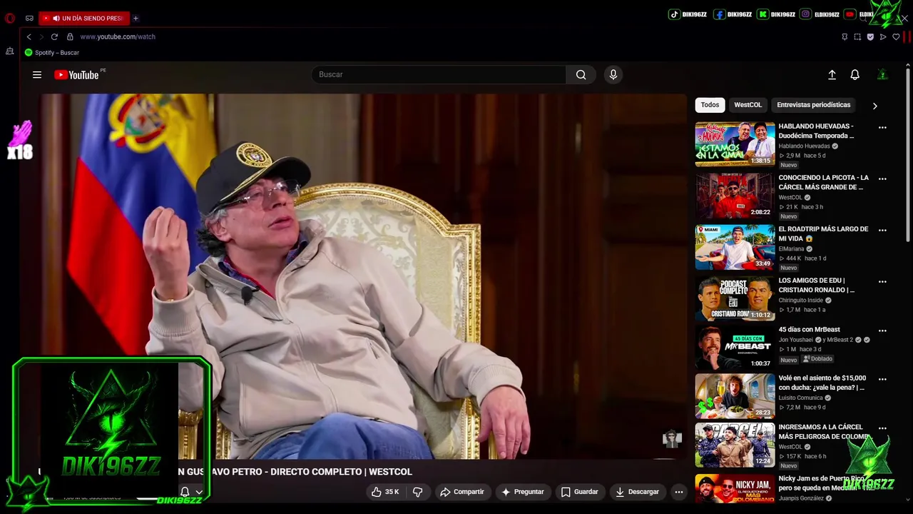Open INGRESAMOS A LA CÁRCEL video thumbnail

point(735,445)
